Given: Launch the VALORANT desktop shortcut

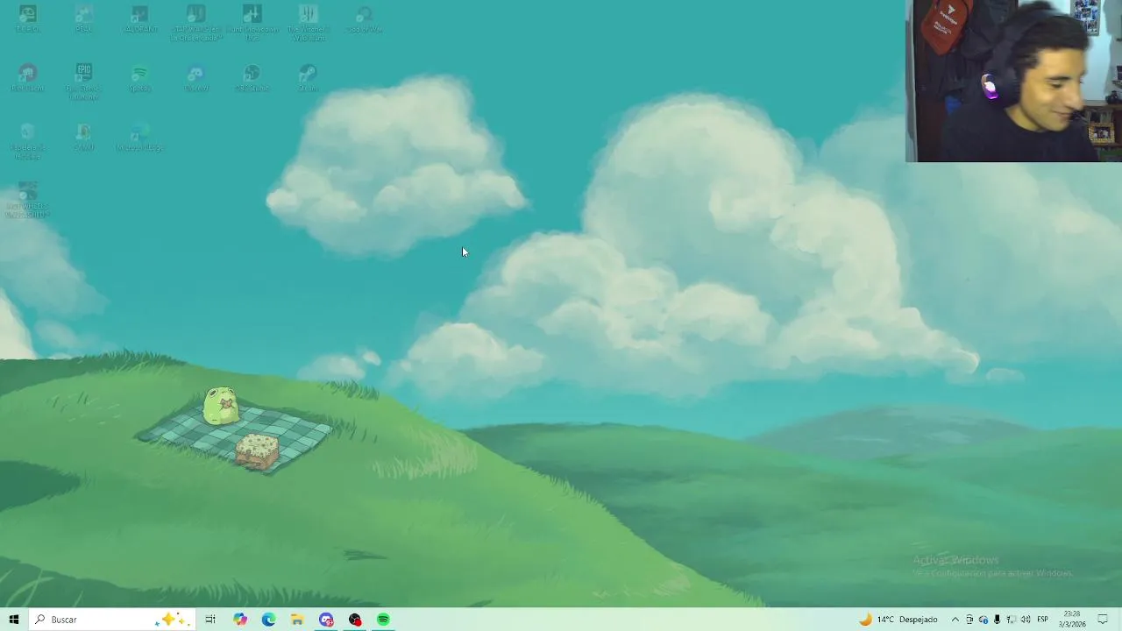Looking at the screenshot, I should tap(139, 19).
